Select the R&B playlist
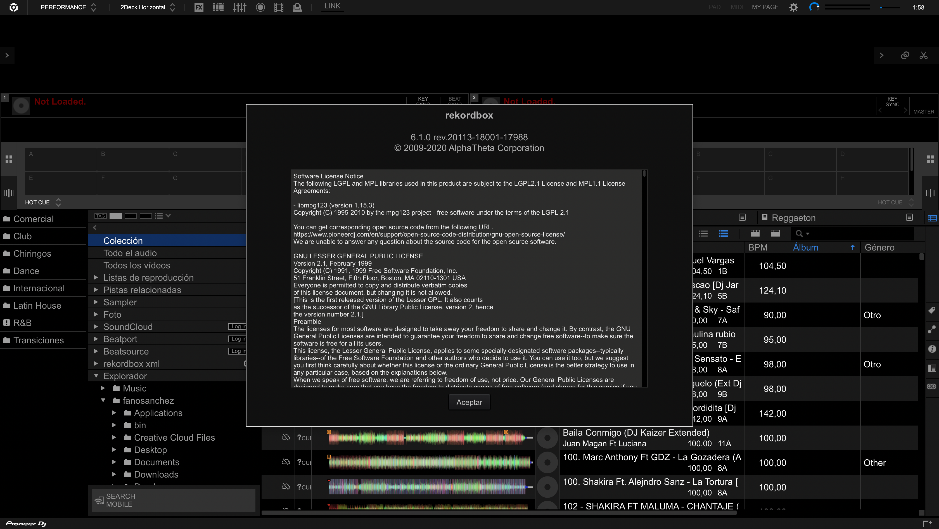This screenshot has height=529, width=939. (x=43, y=323)
